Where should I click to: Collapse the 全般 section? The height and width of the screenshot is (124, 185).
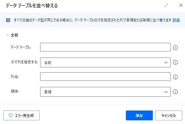8,35
